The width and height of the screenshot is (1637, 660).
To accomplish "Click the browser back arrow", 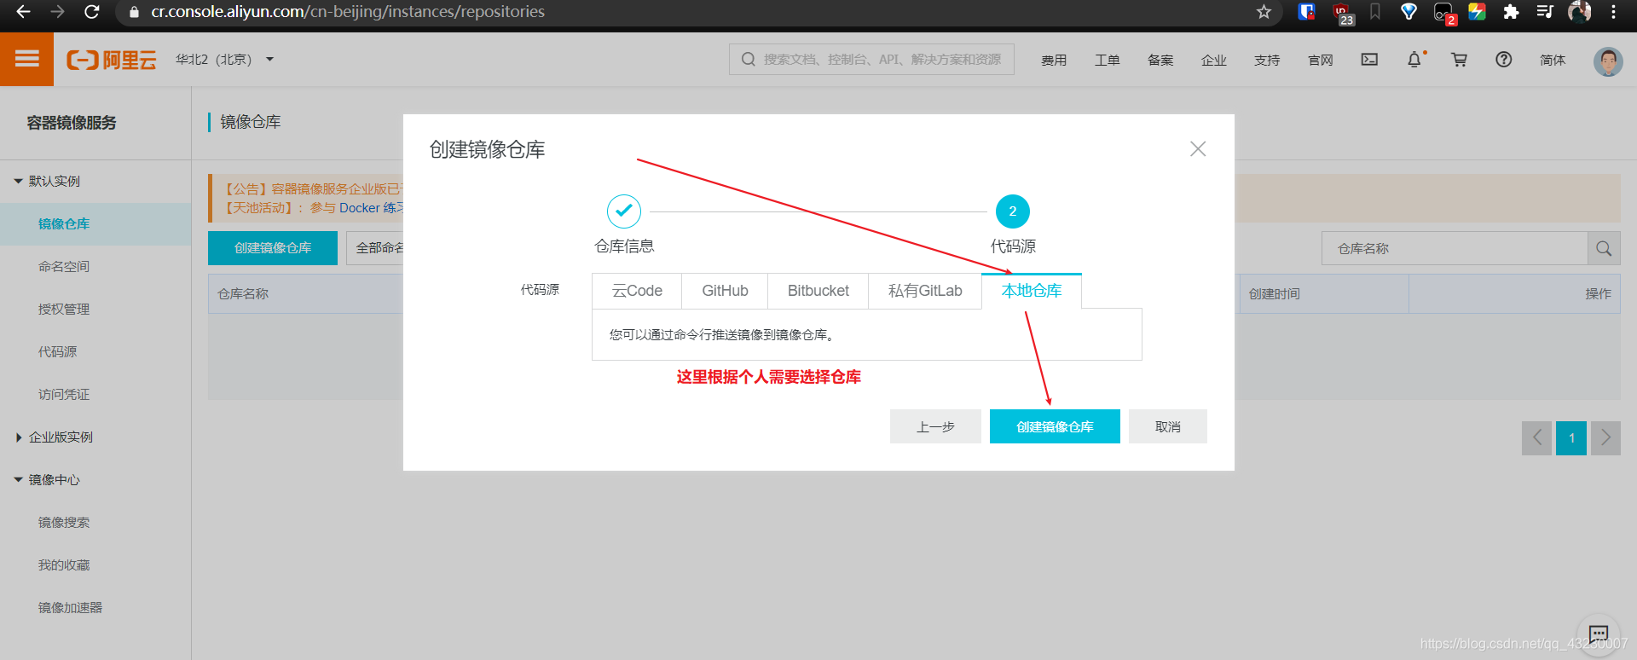I will pos(23,12).
